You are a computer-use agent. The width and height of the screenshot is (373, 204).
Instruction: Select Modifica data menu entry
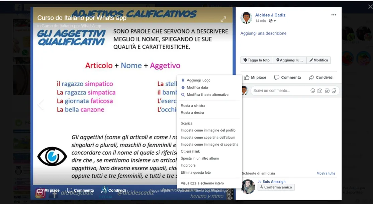click(209, 87)
